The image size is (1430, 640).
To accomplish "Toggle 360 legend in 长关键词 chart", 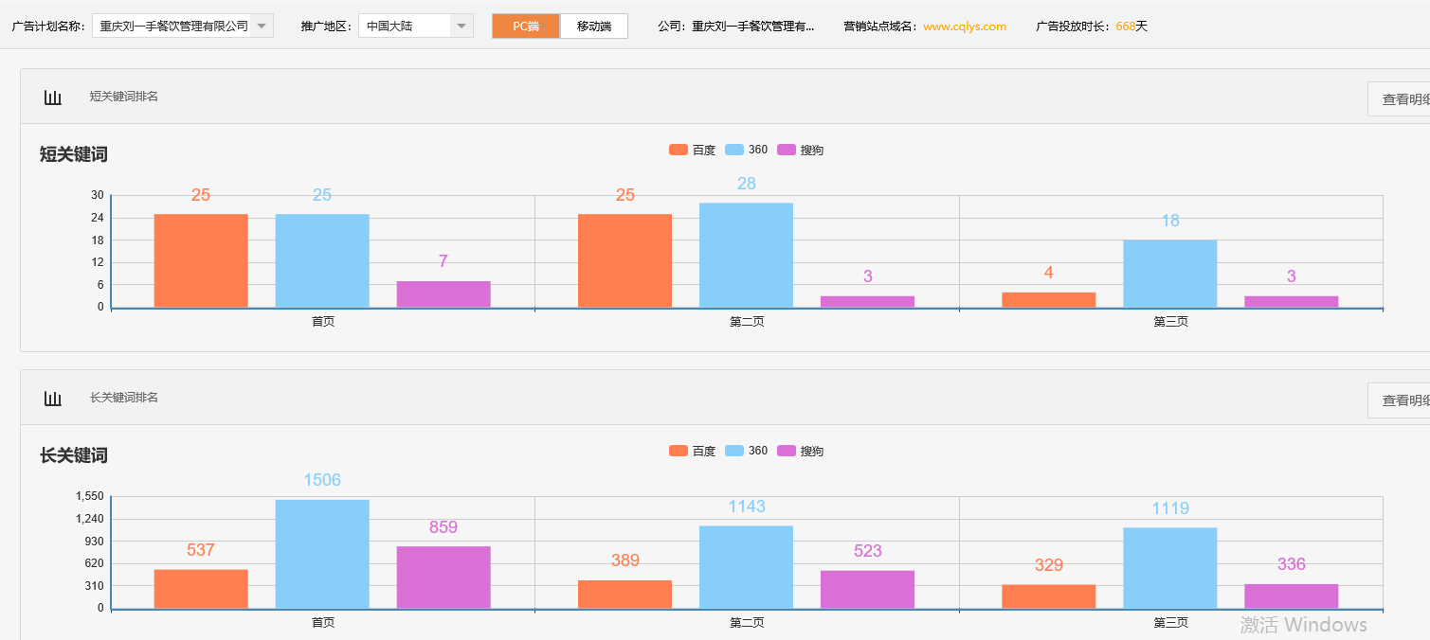I will point(747,452).
